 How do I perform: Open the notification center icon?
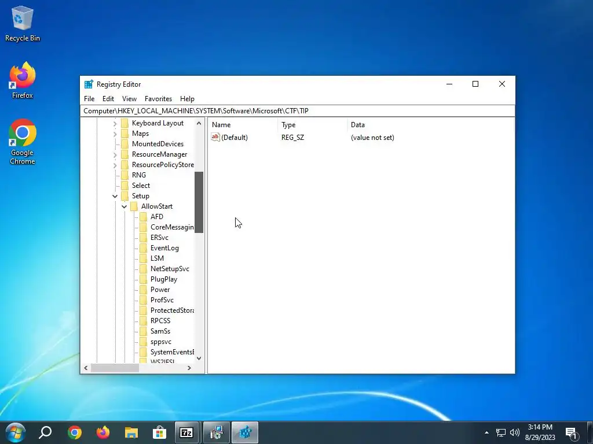572,433
